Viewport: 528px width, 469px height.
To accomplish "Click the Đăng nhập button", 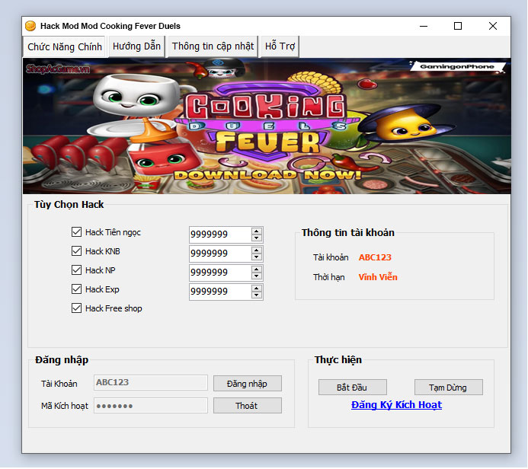I will click(x=248, y=384).
